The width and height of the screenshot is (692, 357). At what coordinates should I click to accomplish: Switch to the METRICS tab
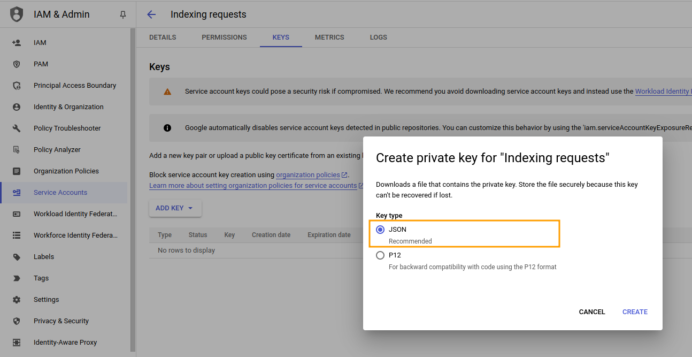coord(329,37)
